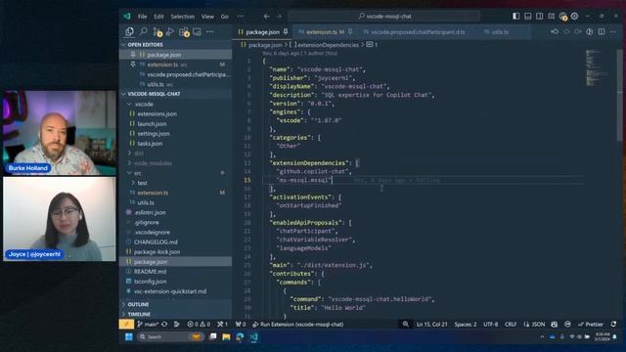626x352 pixels.
Task: Open the File menu
Action: [143, 17]
